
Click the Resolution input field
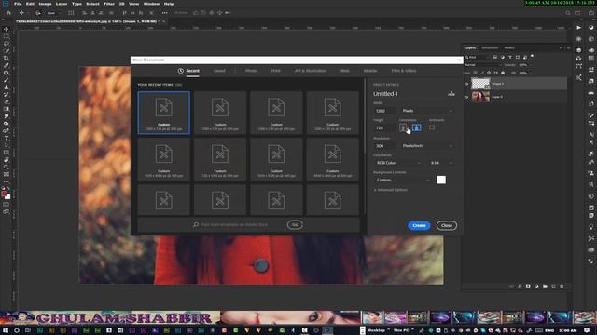click(x=384, y=146)
